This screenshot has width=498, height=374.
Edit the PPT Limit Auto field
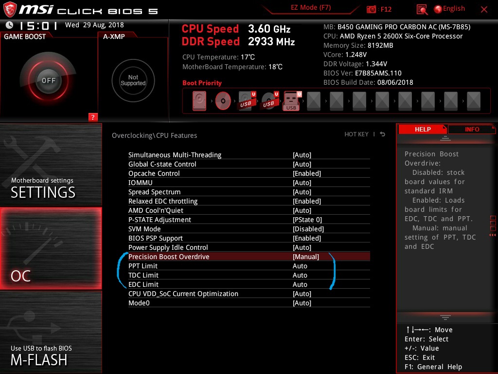(x=300, y=265)
